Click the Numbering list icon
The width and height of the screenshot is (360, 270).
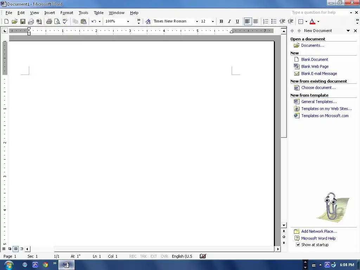point(266,21)
